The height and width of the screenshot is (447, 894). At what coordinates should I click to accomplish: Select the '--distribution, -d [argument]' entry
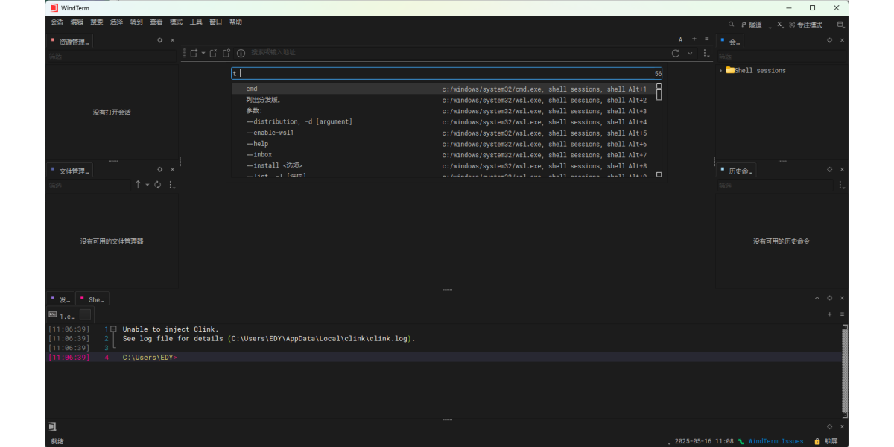[443, 121]
